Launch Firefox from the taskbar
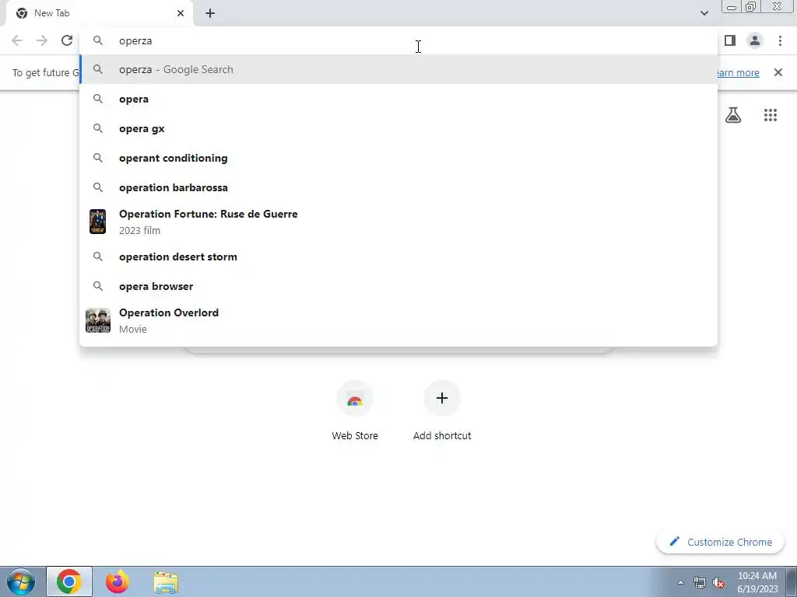The width and height of the screenshot is (797, 597). point(117,581)
